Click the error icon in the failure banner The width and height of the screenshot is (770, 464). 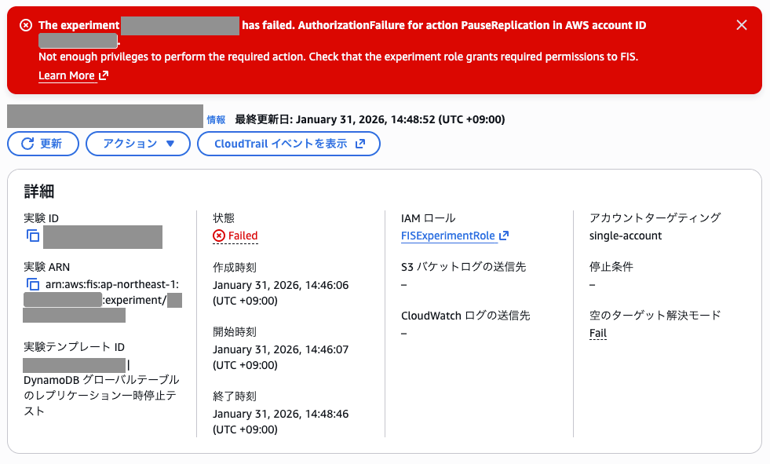[24, 24]
